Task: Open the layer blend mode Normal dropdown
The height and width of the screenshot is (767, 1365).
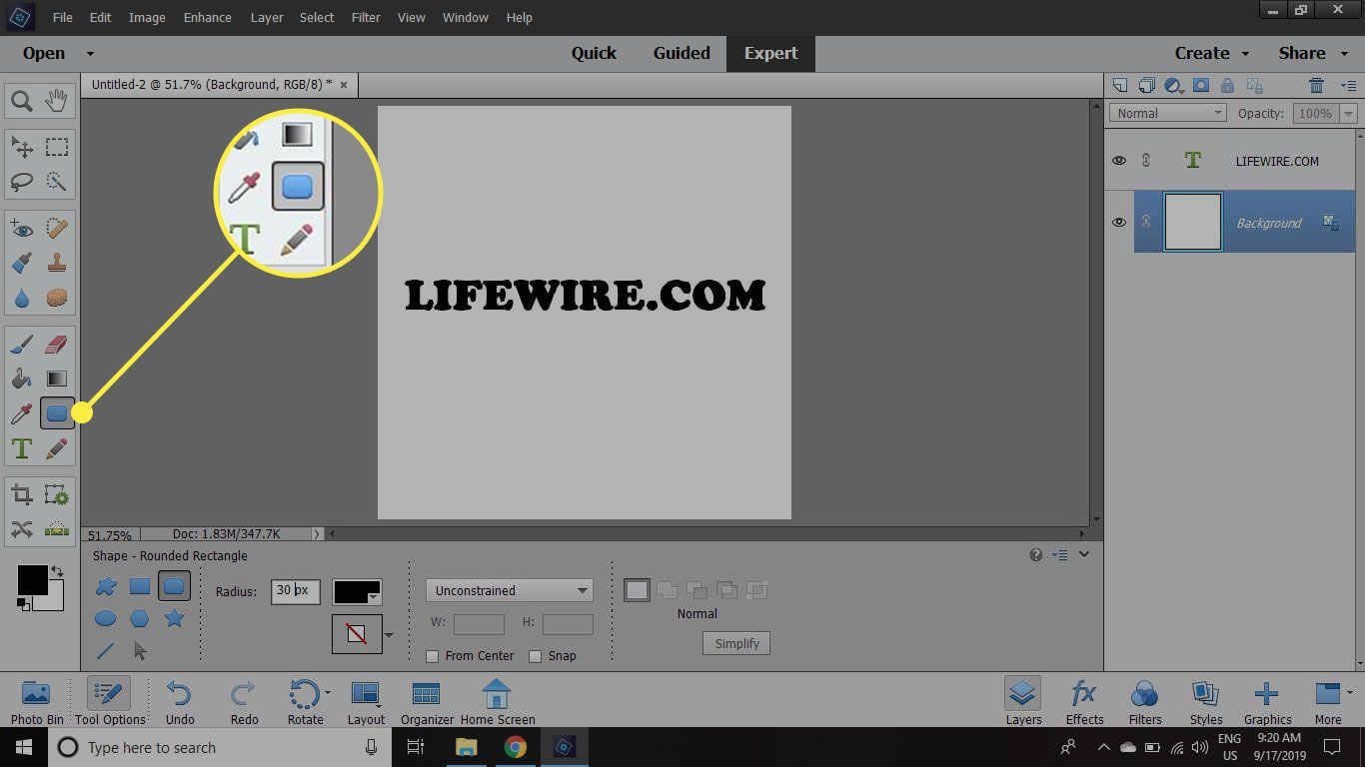Action: (1168, 113)
